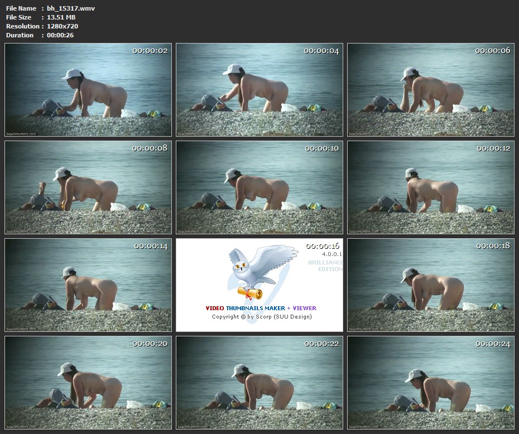Screen dimensions: 519x434
Task: Select the frame stamped 00:00:06
Action: 431,90
